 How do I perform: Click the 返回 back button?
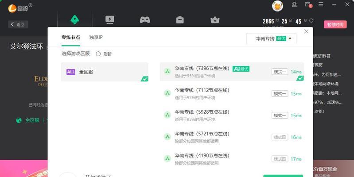click(x=18, y=24)
